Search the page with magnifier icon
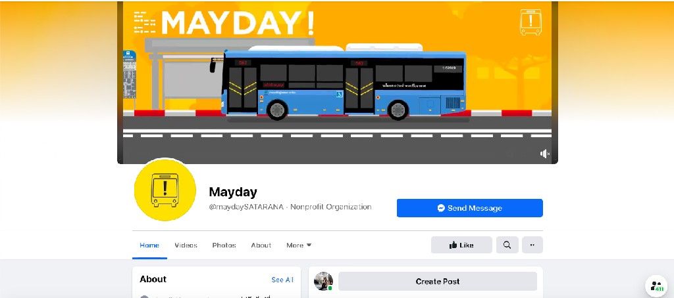The height and width of the screenshot is (298, 674). 507,245
